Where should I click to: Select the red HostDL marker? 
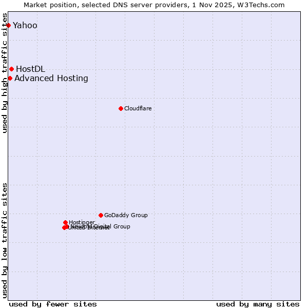(x=11, y=69)
